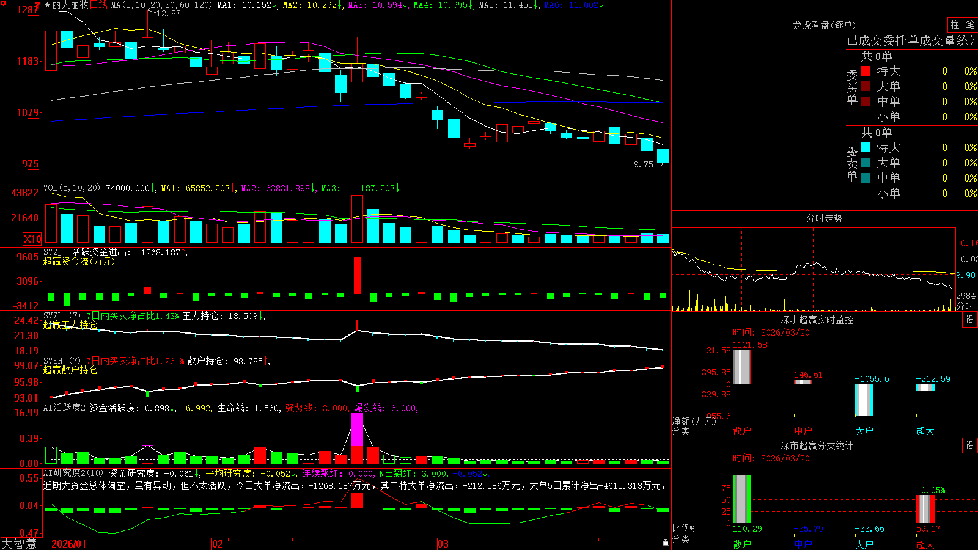Click the 74000.000 volume value
This screenshot has height=550, width=978.
pyautogui.click(x=130, y=188)
